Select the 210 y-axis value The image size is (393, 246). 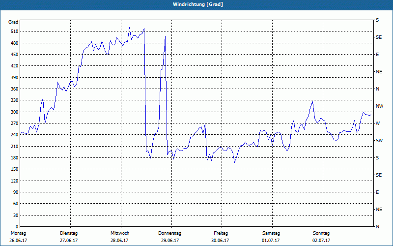(15, 146)
